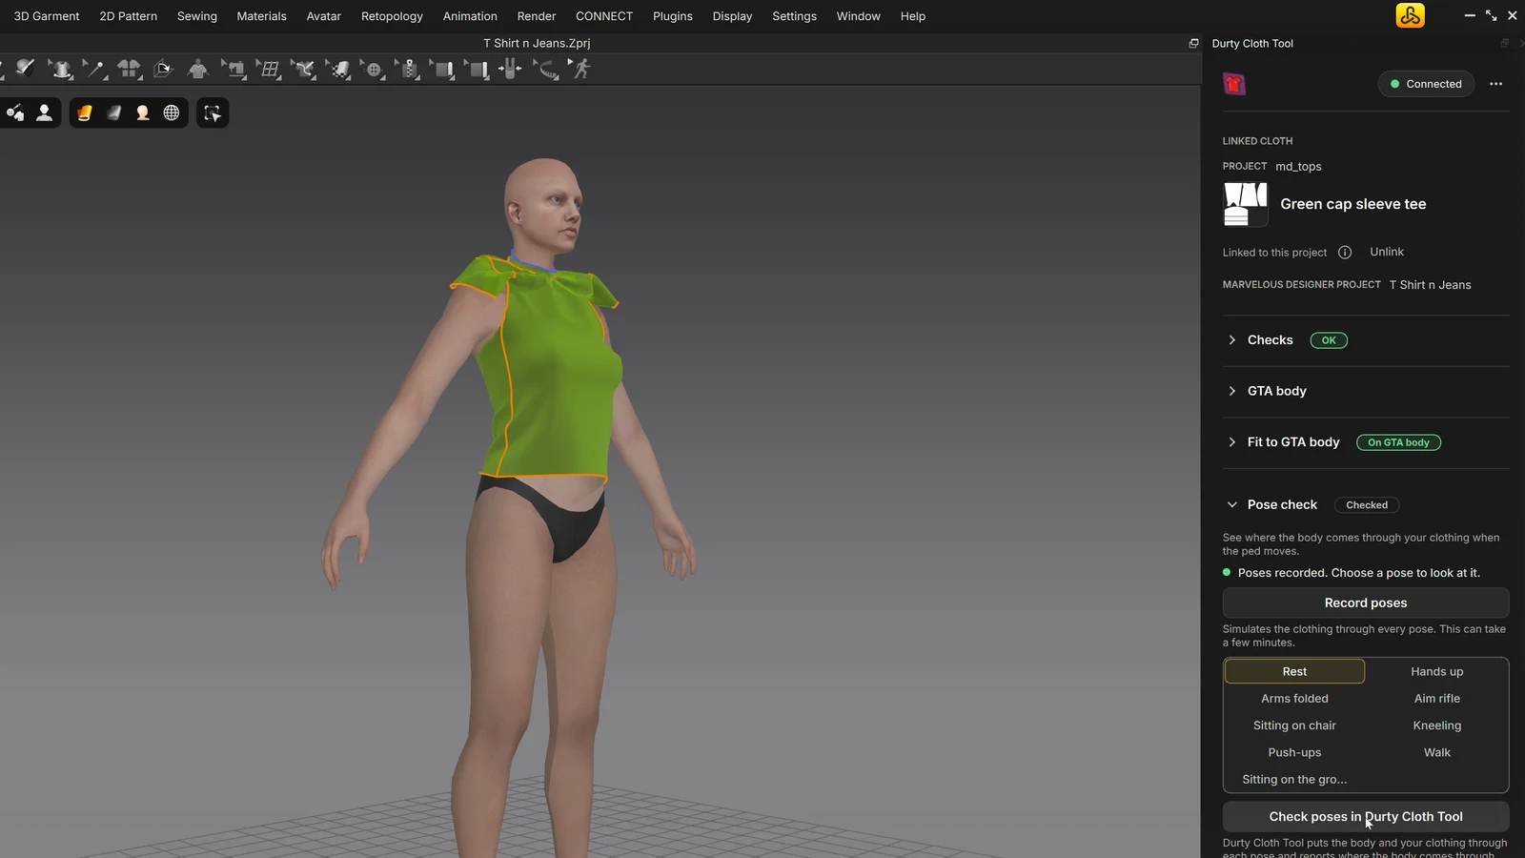
Task: Toggle the wireframe globe display mode
Action: point(172,112)
